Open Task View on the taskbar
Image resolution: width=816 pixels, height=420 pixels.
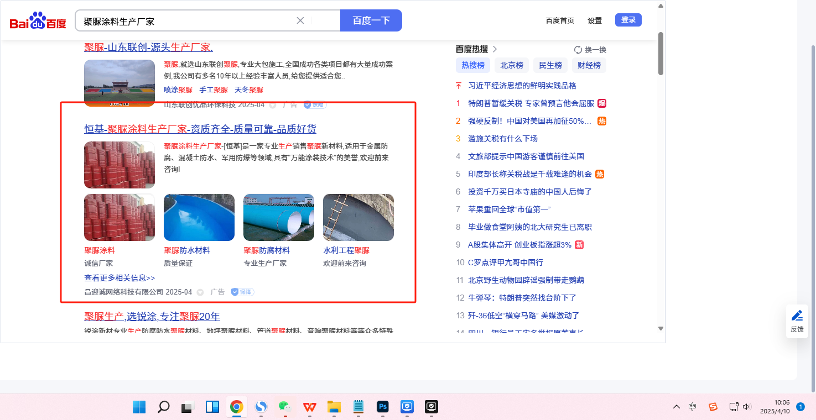188,407
